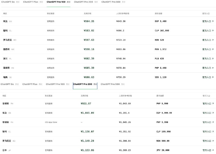
Task: Open 官方入口 link in the iOS App Store row
Action: (208, 122)
